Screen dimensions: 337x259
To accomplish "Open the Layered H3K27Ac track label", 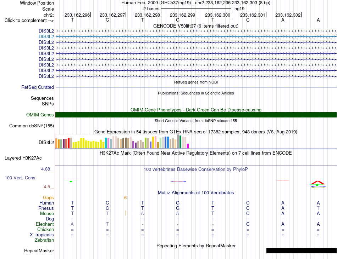I will pyautogui.click(x=23, y=158).
